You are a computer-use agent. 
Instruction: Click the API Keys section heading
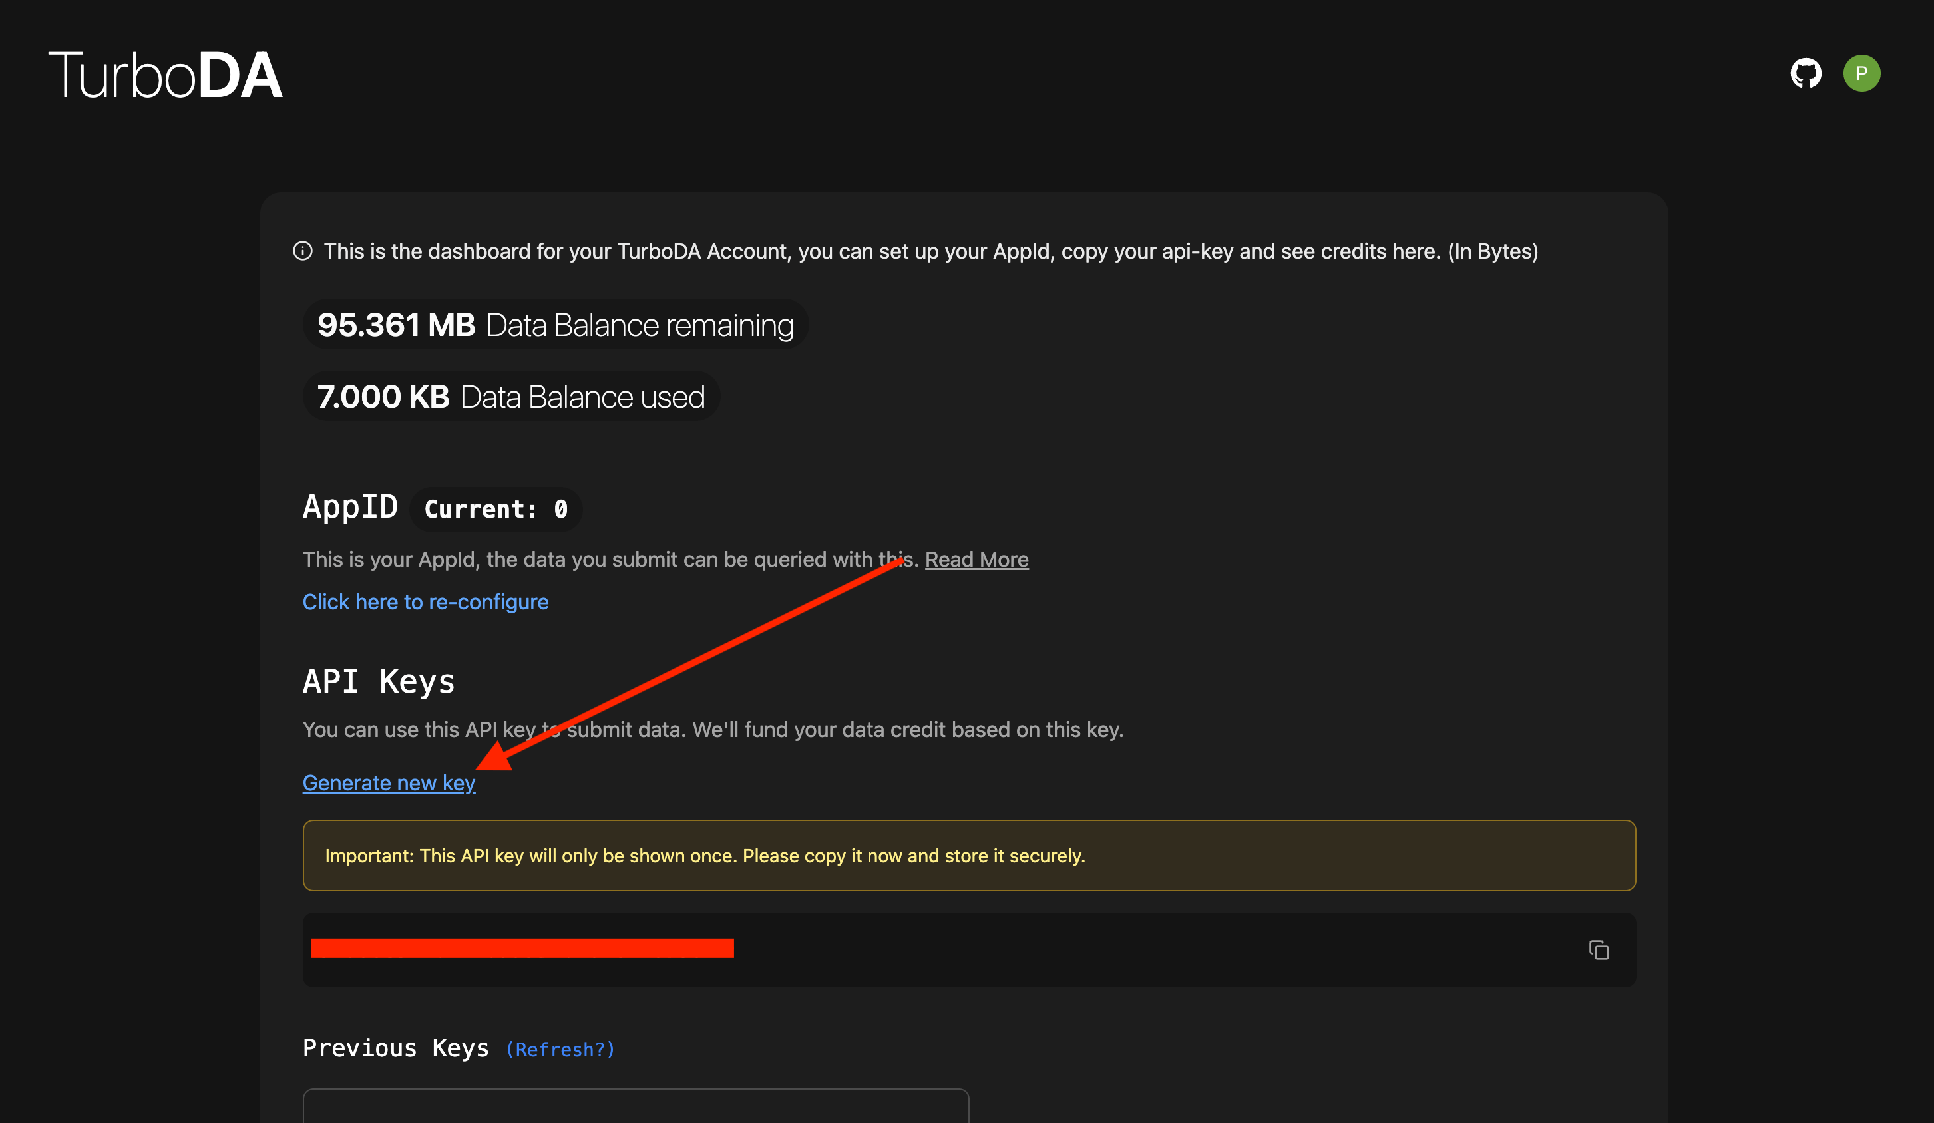[x=379, y=681]
